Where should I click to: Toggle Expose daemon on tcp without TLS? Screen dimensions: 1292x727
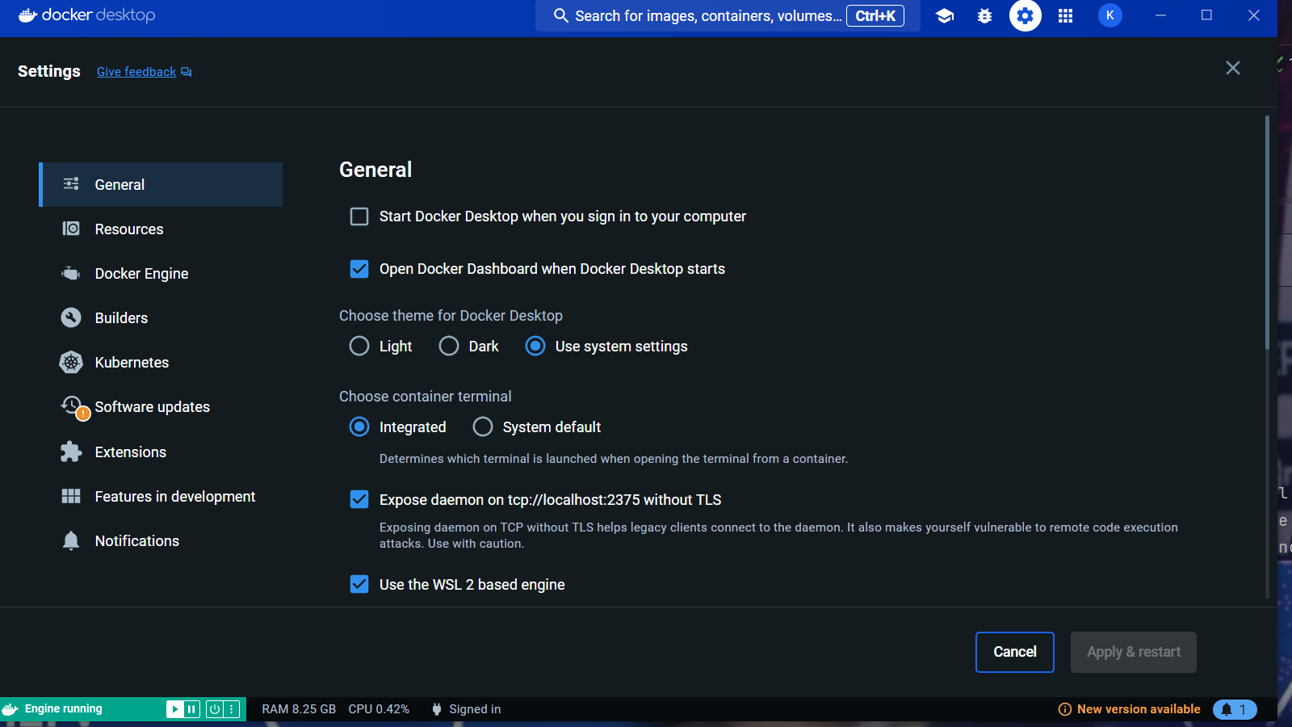point(359,499)
